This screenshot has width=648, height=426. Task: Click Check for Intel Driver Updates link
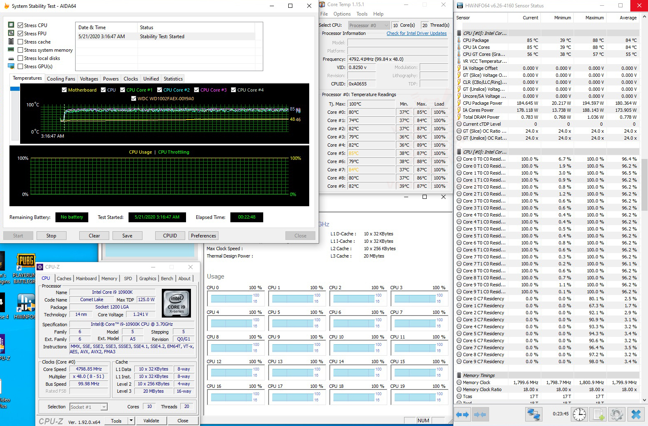click(x=416, y=33)
